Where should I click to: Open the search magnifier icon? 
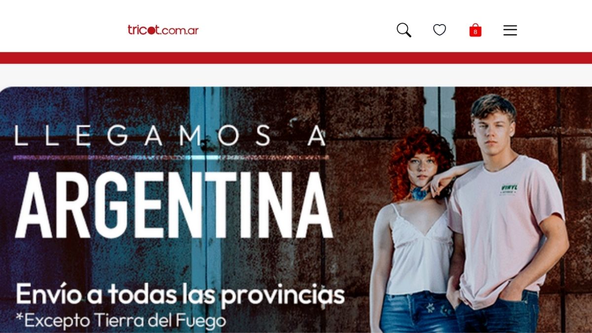coord(404,30)
